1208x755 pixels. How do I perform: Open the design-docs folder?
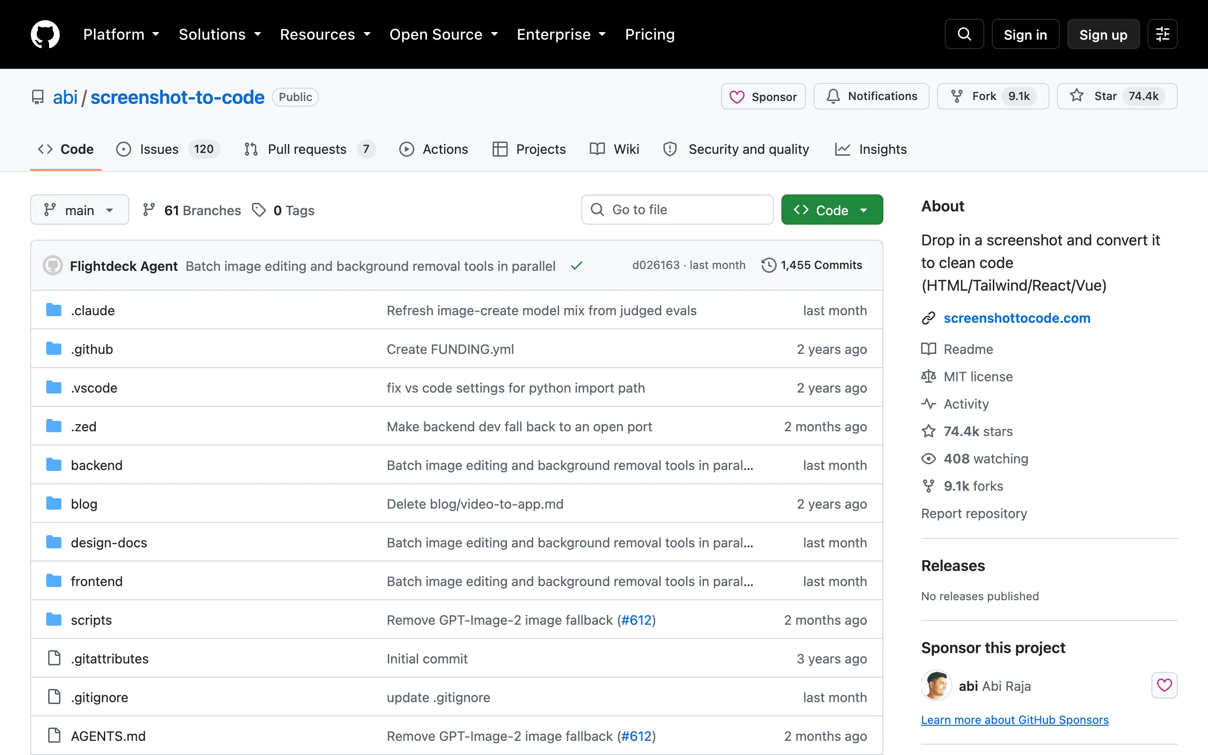(109, 542)
